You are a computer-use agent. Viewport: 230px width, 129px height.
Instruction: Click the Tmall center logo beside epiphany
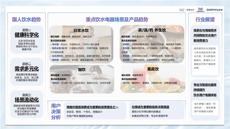tap(200, 10)
